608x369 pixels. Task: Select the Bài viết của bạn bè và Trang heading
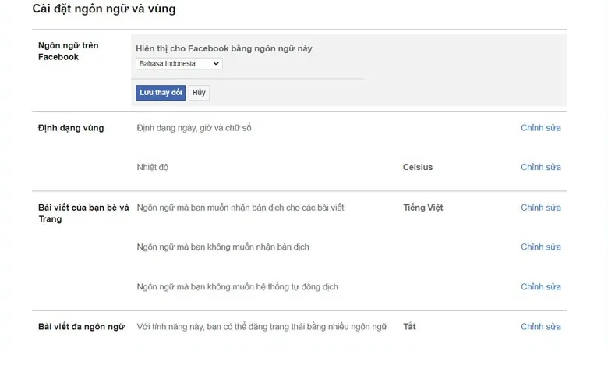pyautogui.click(x=83, y=213)
